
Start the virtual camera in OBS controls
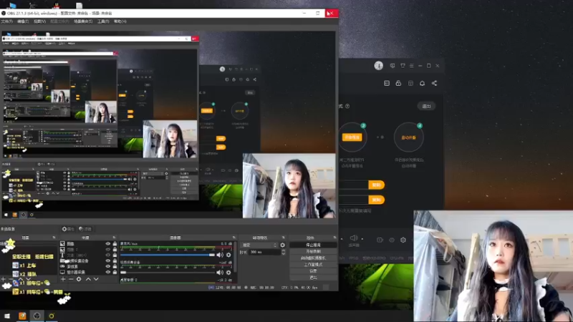[x=313, y=258]
